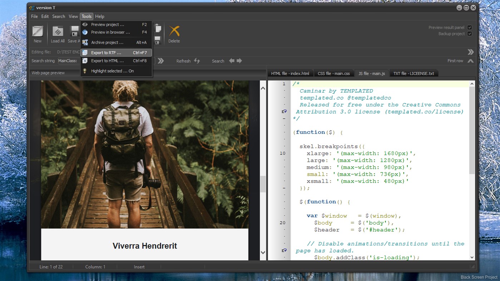Viewport: 500px width, 281px height.
Task: Uncheck the Preview result panel checkbox
Action: (x=470, y=27)
